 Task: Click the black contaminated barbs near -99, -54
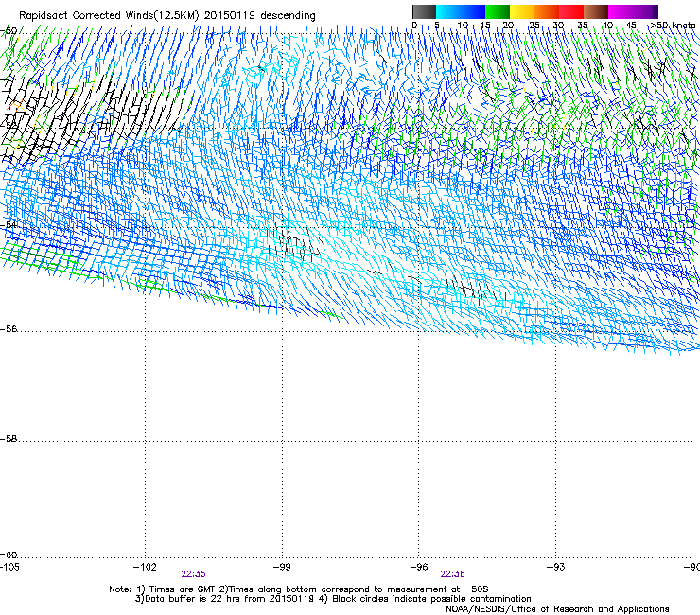(x=293, y=242)
